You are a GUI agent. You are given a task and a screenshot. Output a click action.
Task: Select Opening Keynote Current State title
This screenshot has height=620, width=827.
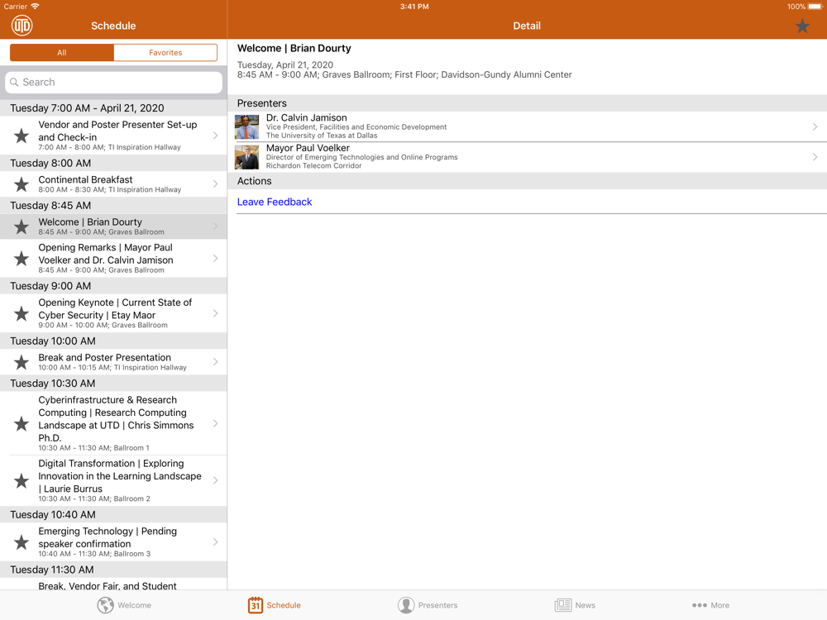point(115,309)
